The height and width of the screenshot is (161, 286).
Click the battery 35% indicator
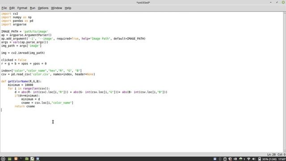pyautogui.click(x=267, y=159)
